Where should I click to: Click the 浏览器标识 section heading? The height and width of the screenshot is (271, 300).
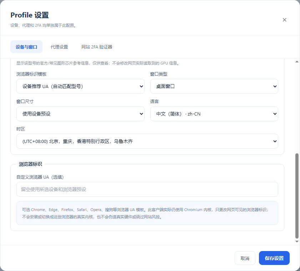pyautogui.click(x=30, y=164)
